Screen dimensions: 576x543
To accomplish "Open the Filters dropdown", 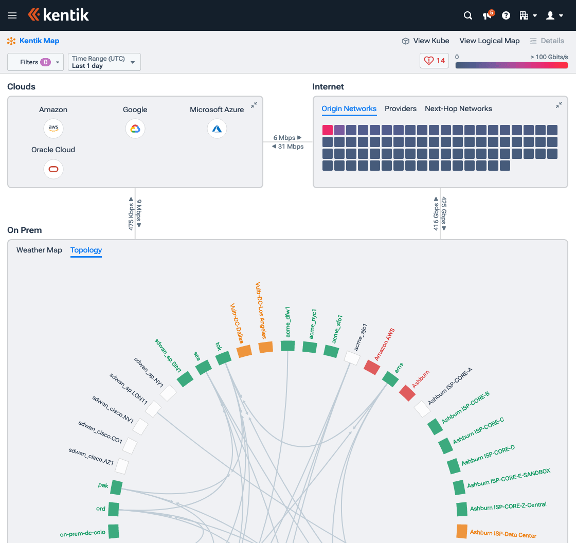I will 35,62.
